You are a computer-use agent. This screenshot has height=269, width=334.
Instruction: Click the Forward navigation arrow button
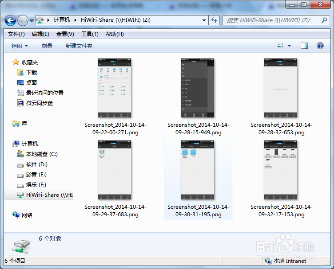[x=23, y=21]
